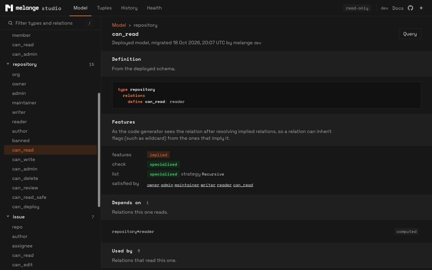Follow the reader satisfied-by link
The height and width of the screenshot is (270, 432).
point(224,185)
